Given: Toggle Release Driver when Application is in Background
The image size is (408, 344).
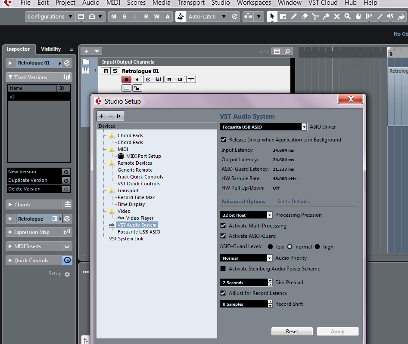Looking at the screenshot, I should click(223, 140).
